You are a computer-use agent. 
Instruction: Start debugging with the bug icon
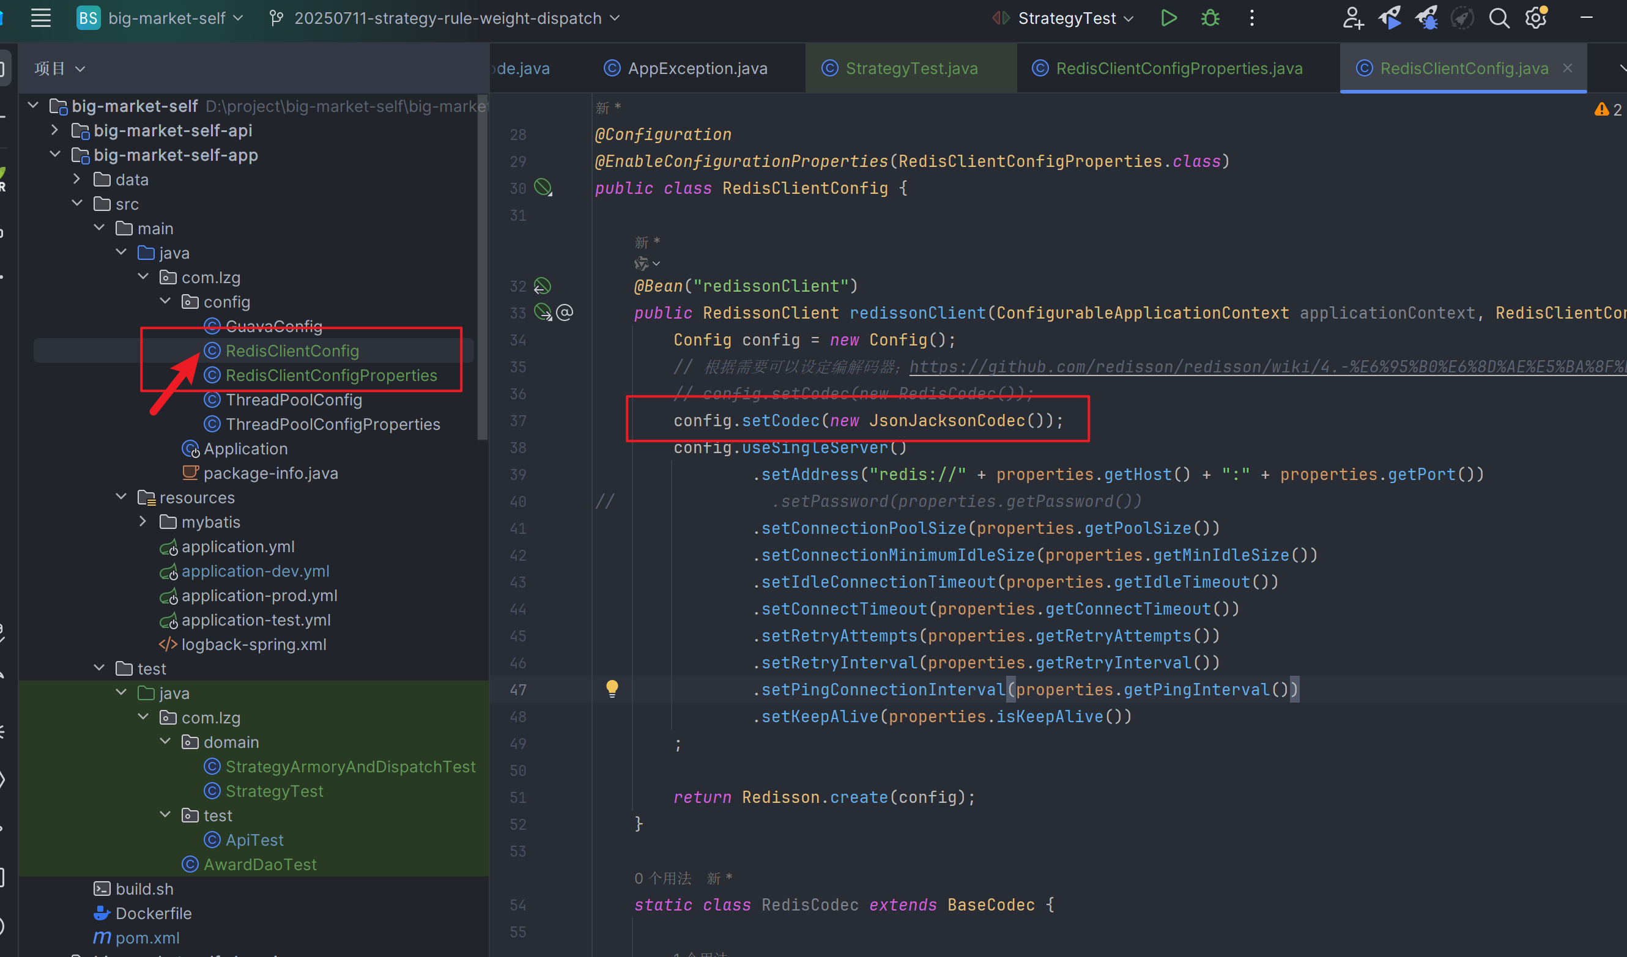point(1210,18)
